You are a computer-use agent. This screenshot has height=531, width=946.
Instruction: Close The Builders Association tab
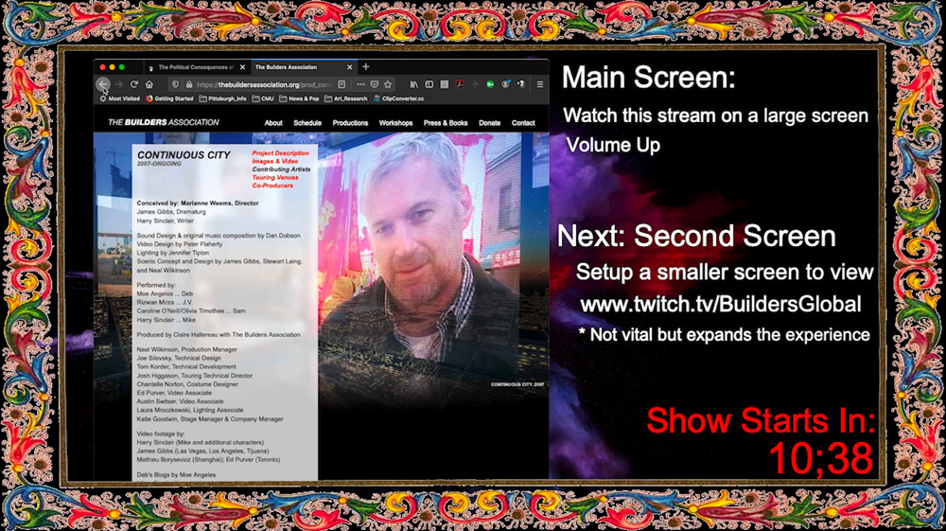click(349, 67)
